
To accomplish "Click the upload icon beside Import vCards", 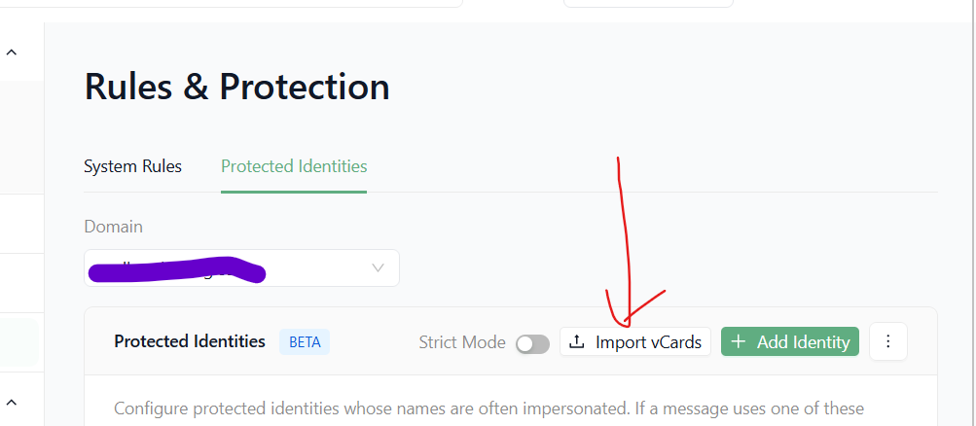I will tap(578, 342).
